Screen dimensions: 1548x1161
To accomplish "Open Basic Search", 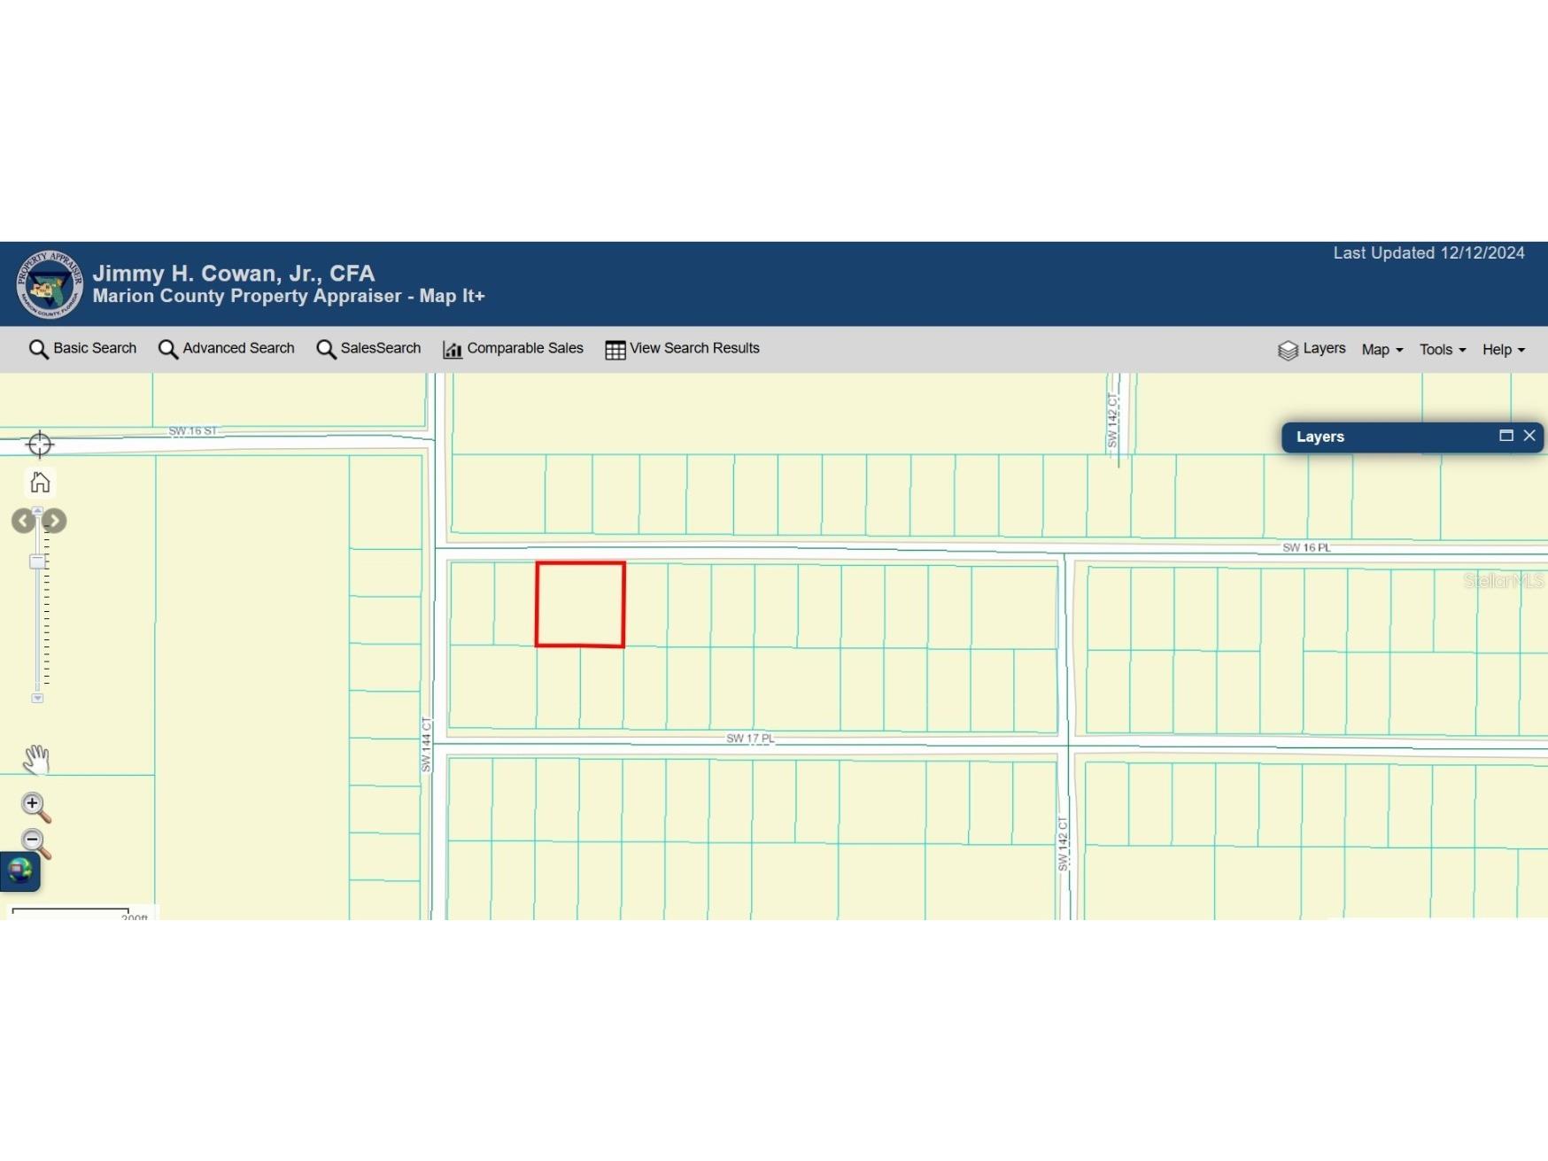I will pos(82,349).
